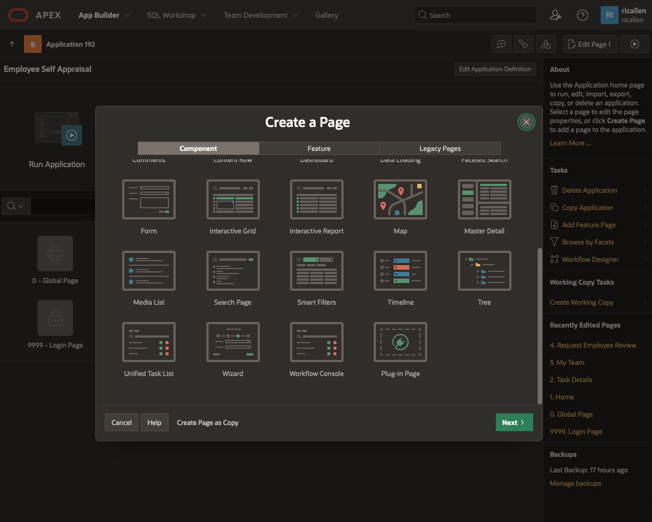652x522 pixels.
Task: Open recent page 2. Task Details
Action: [x=571, y=379]
